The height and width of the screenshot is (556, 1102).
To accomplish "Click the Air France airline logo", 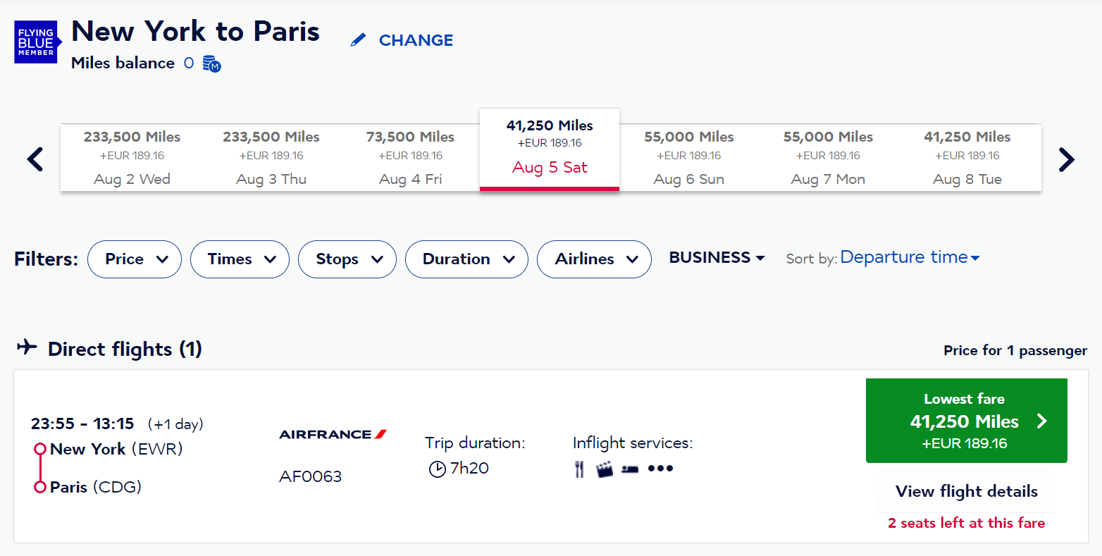I will (x=333, y=434).
